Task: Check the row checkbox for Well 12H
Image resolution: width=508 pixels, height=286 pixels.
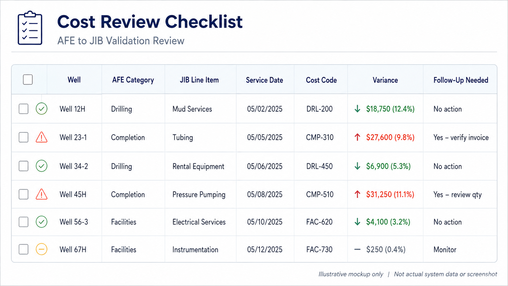Action: (24, 109)
